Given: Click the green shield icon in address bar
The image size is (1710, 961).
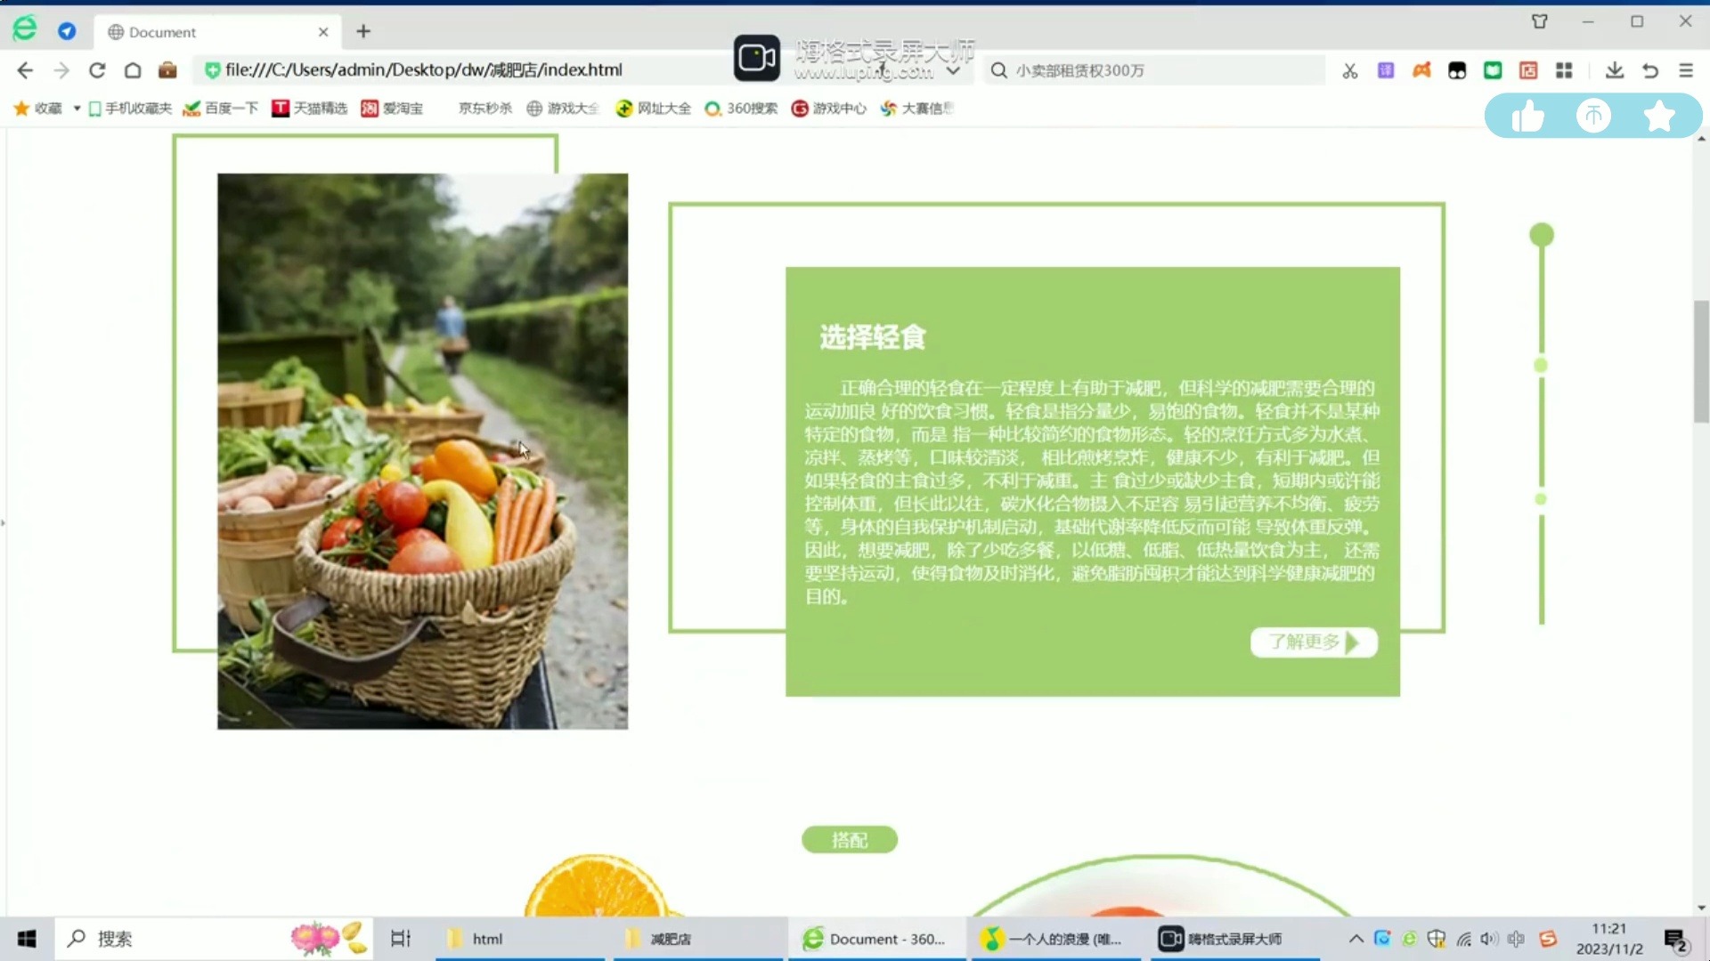Looking at the screenshot, I should [x=212, y=69].
